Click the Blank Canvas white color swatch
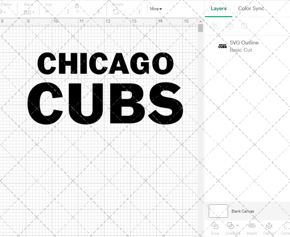This screenshot has height=237, width=290. (218, 211)
